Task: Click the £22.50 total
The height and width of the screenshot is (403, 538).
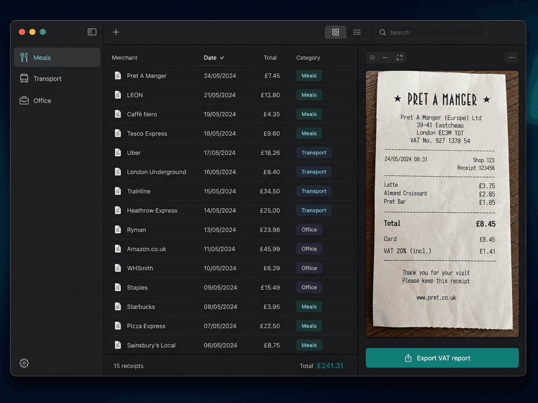Action: click(x=270, y=326)
